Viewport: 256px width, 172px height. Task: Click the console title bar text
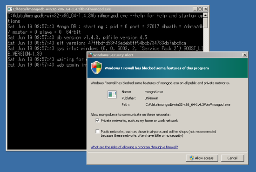[62, 9]
